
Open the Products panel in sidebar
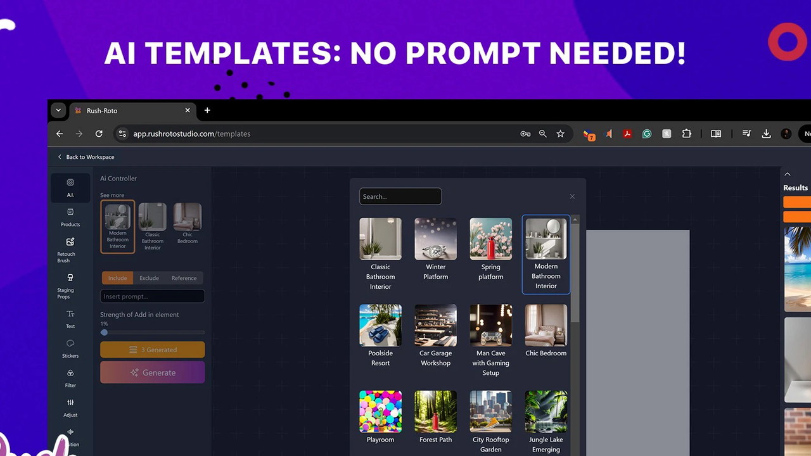[70, 217]
